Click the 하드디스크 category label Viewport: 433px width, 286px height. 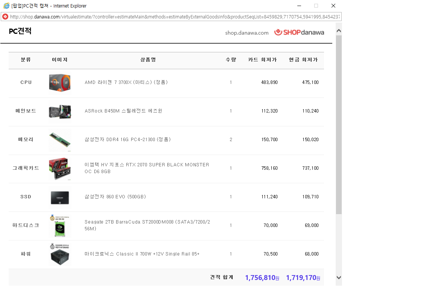pyautogui.click(x=26, y=225)
